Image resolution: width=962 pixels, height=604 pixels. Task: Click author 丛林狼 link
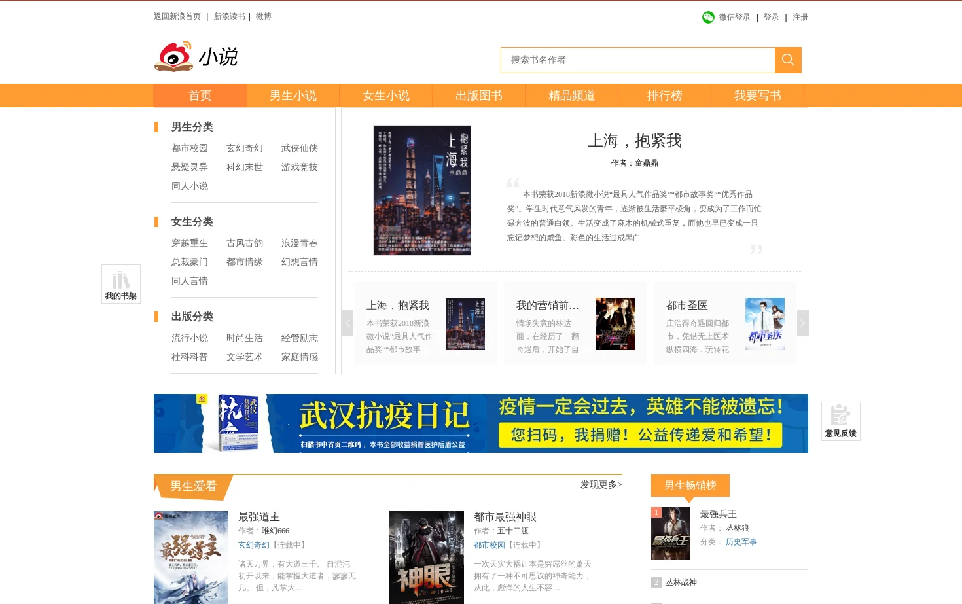coord(738,528)
